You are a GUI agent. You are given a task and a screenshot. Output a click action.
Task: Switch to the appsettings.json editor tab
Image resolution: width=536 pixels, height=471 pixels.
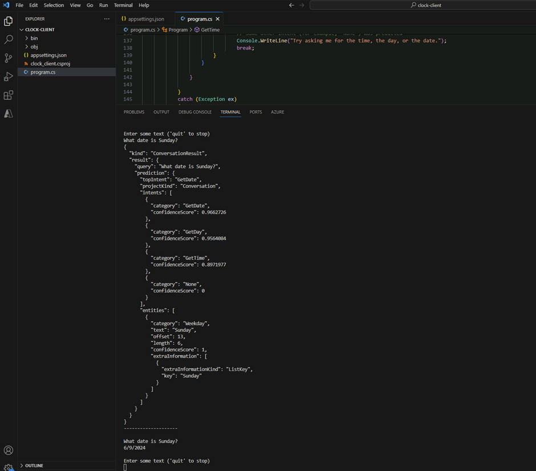coord(145,19)
